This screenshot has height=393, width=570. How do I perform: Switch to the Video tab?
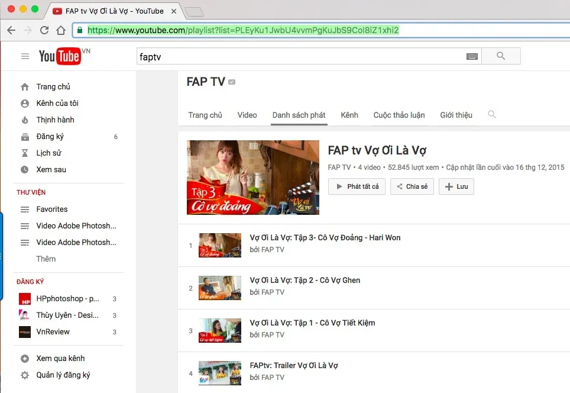[247, 115]
